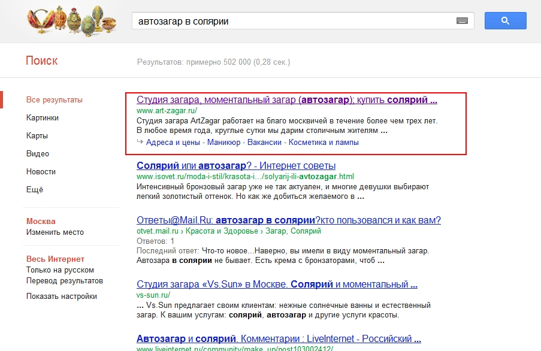Click the 'Москва' location label
Image resolution: width=541 pixels, height=351 pixels.
(41, 222)
